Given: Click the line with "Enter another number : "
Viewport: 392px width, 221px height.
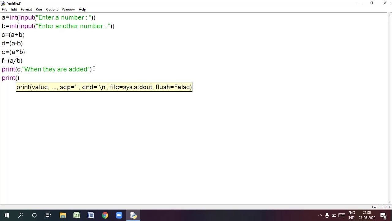Looking at the screenshot, I should tap(58, 26).
